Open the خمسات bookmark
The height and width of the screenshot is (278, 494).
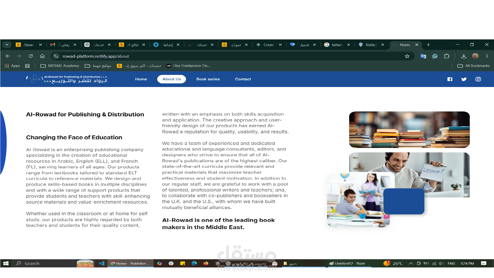pyautogui.click(x=139, y=66)
